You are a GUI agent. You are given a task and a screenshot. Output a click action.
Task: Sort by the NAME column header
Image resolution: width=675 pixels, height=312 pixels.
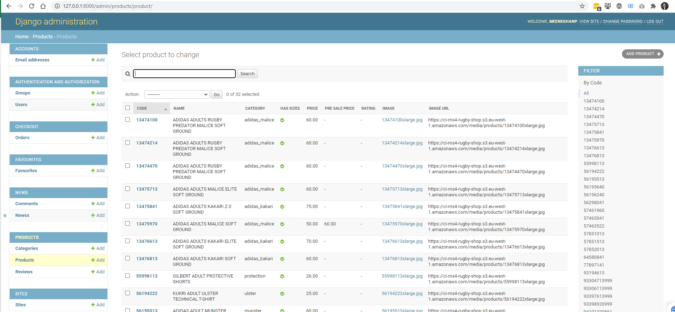click(x=179, y=109)
